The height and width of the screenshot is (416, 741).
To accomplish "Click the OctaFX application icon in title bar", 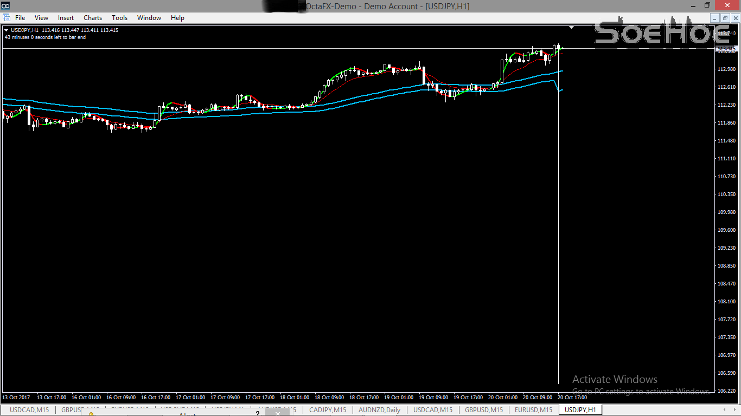I will (5, 6).
